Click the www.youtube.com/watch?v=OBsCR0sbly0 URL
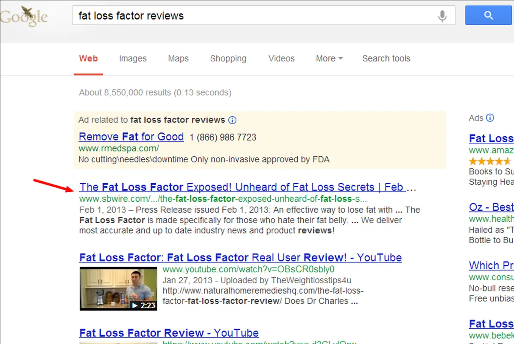514x344 pixels. point(248,270)
